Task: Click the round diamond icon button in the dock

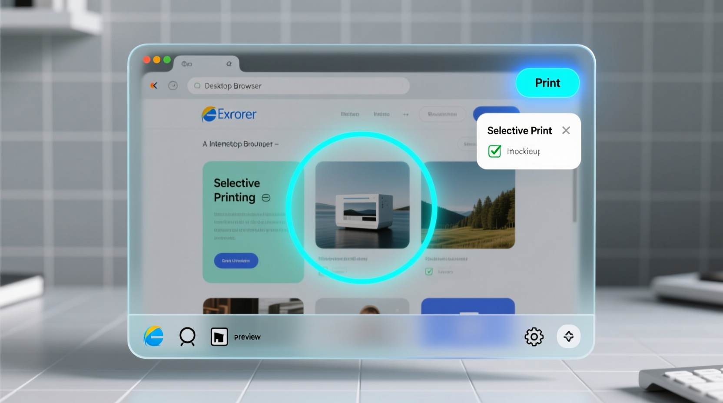Action: coord(568,336)
